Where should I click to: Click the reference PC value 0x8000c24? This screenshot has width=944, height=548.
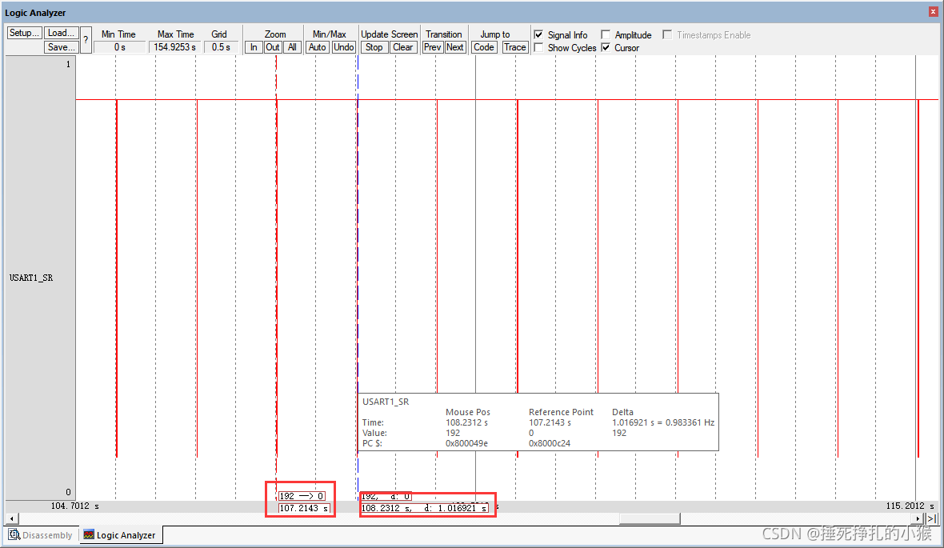[550, 443]
